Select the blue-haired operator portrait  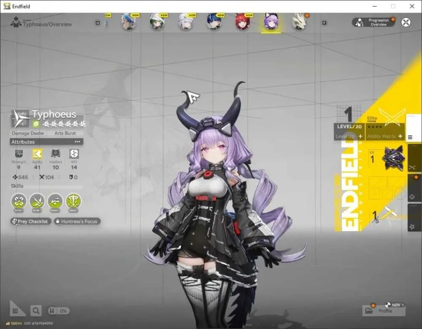[x=129, y=22]
